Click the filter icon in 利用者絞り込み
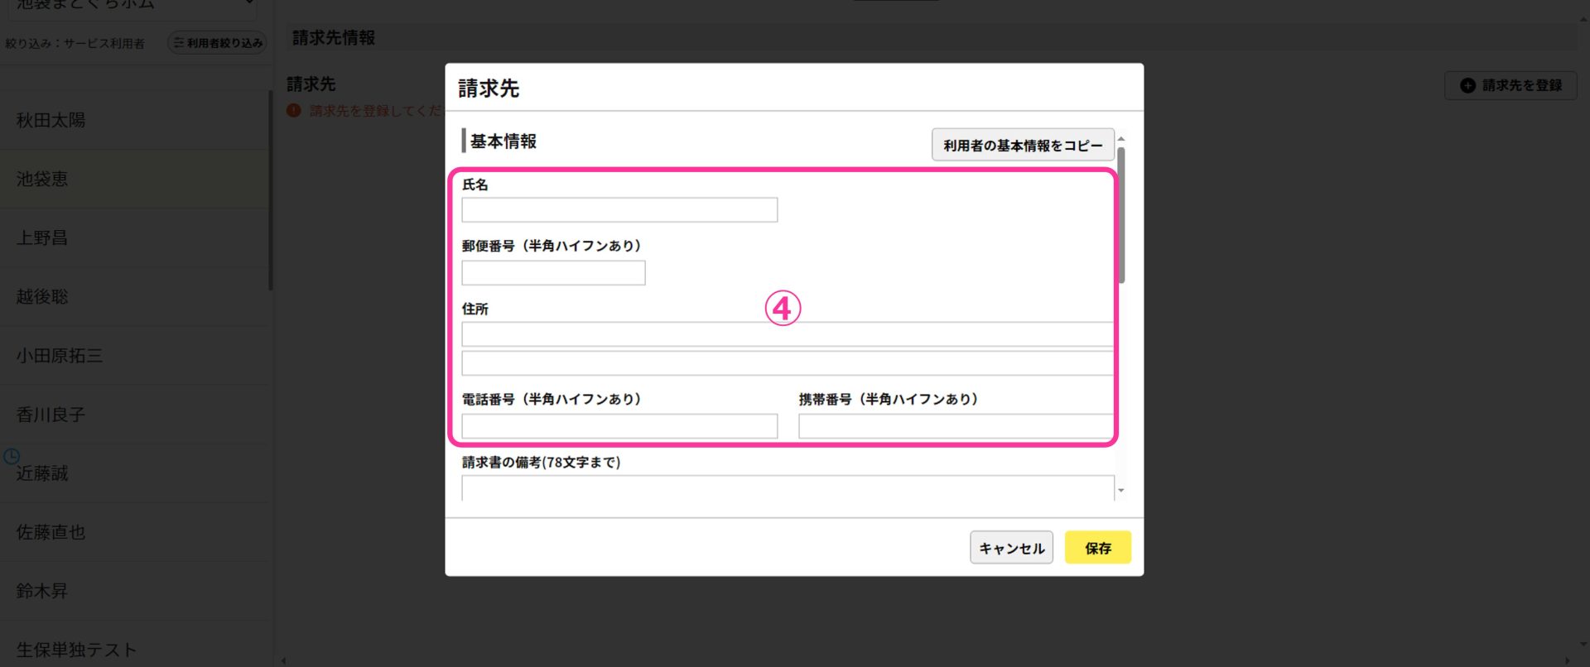The height and width of the screenshot is (667, 1590). tap(179, 43)
